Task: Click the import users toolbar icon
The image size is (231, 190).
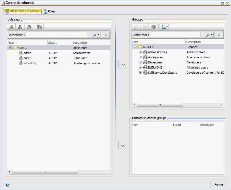Action: (x=39, y=27)
